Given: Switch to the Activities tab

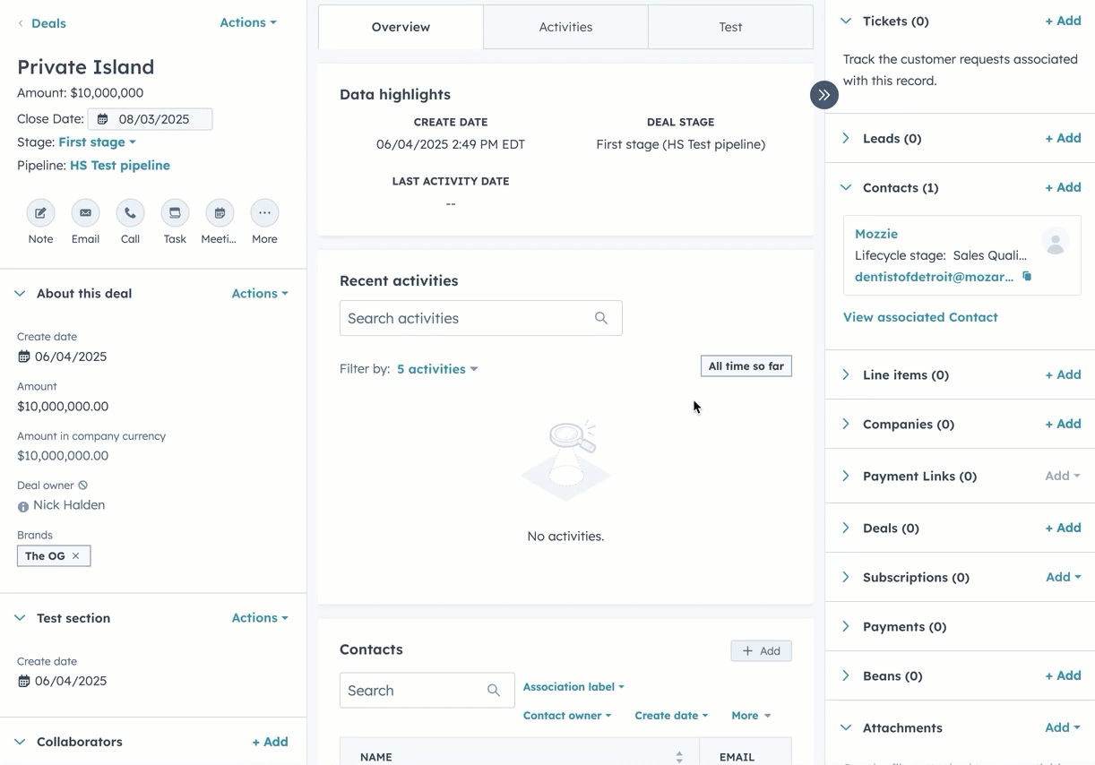Looking at the screenshot, I should (565, 27).
